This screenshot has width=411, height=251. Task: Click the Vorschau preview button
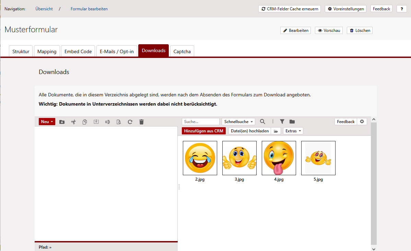[x=329, y=31]
